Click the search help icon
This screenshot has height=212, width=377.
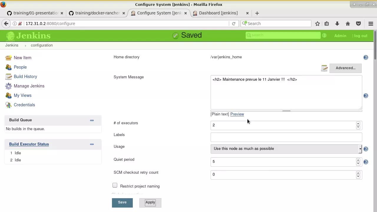pos(324,36)
